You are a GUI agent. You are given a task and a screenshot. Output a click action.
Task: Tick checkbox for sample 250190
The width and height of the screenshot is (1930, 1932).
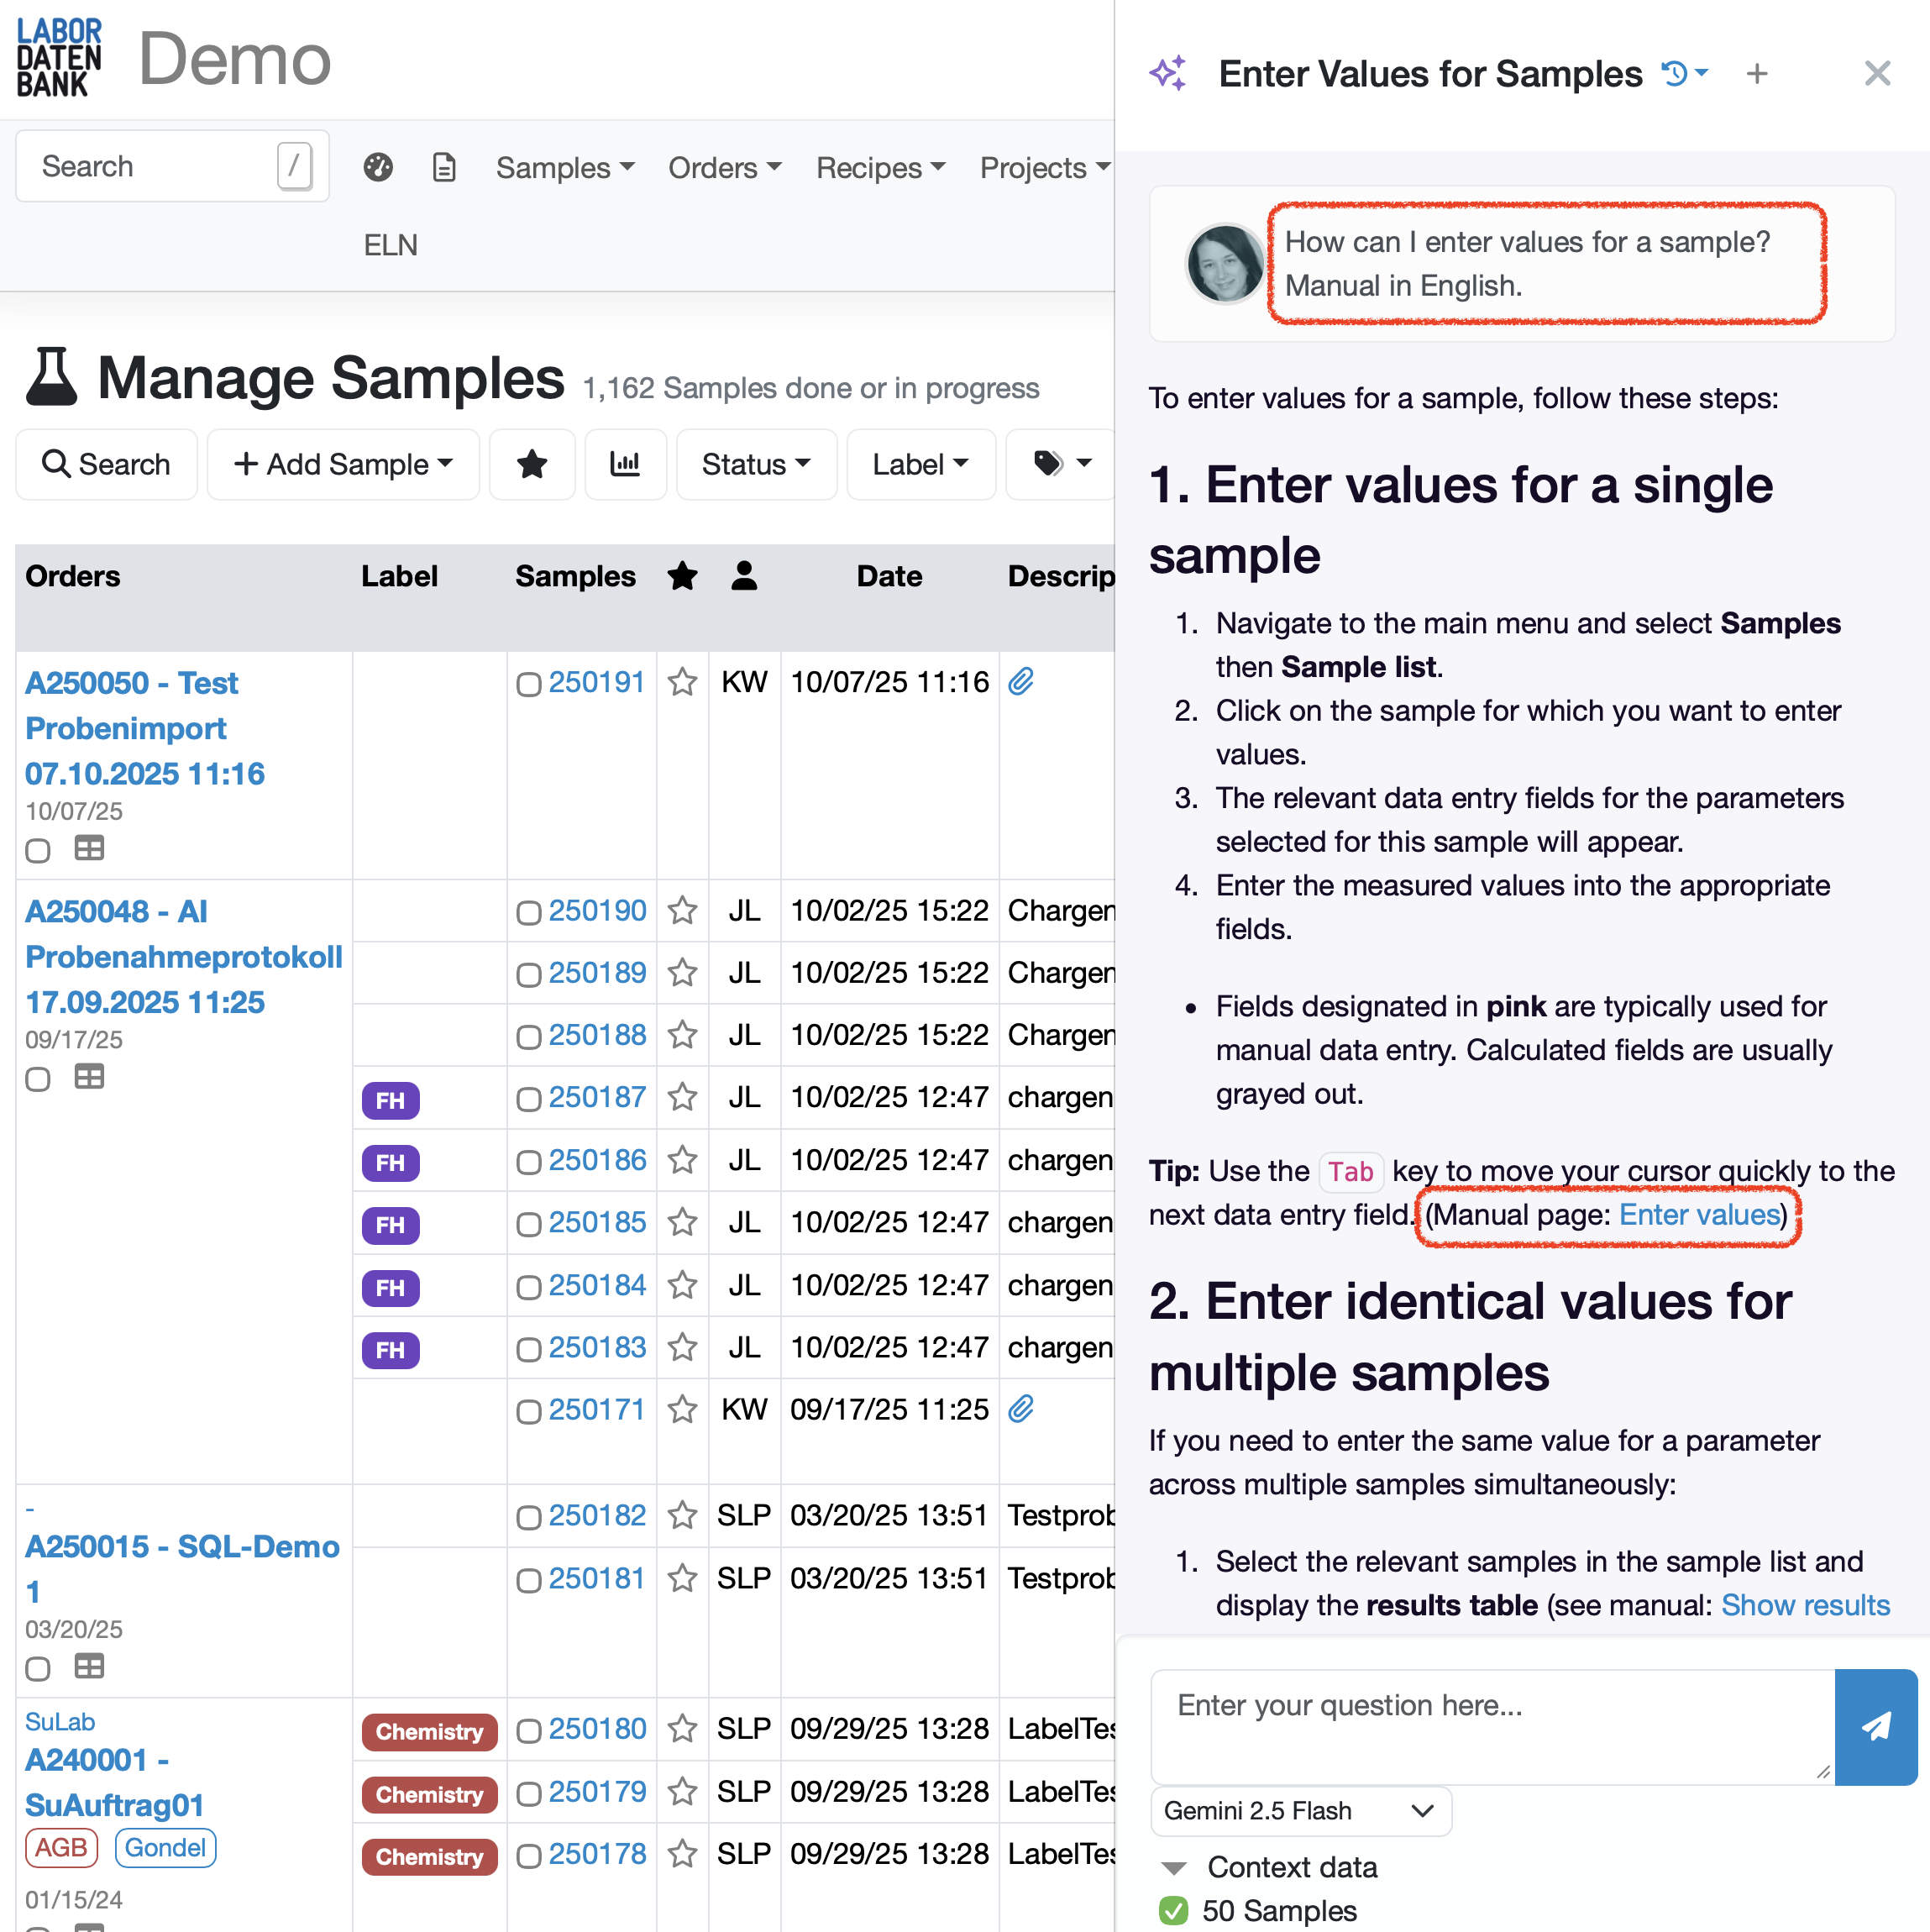528,912
